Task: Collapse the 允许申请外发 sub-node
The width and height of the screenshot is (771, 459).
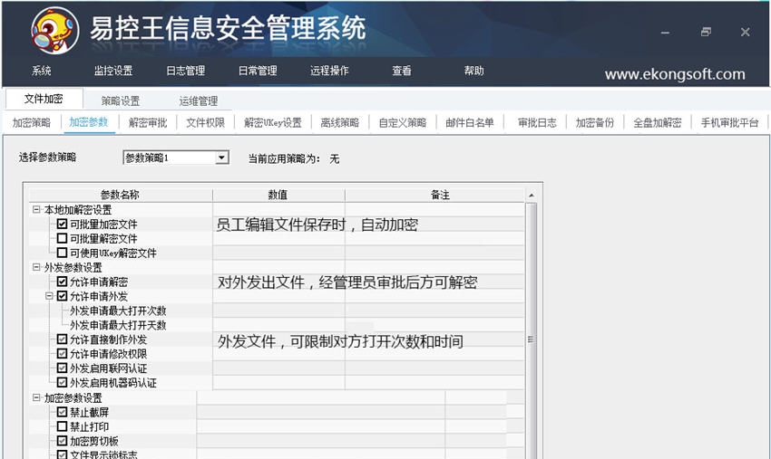Action: coord(49,296)
